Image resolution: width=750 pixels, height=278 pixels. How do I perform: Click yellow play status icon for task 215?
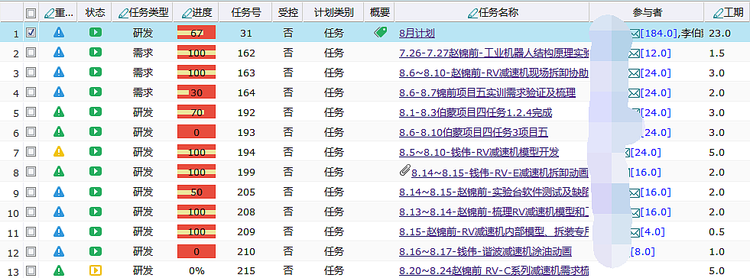(96, 270)
